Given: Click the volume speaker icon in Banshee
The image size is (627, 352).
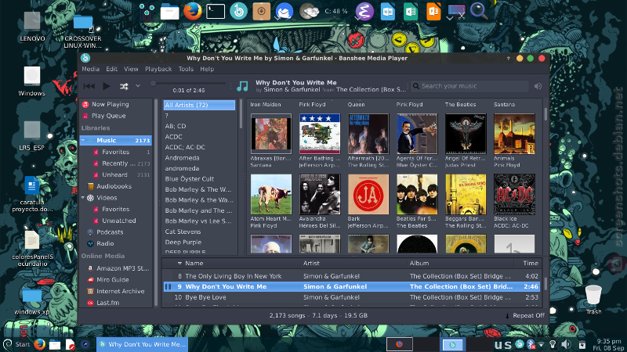Looking at the screenshot, I should pos(538,86).
